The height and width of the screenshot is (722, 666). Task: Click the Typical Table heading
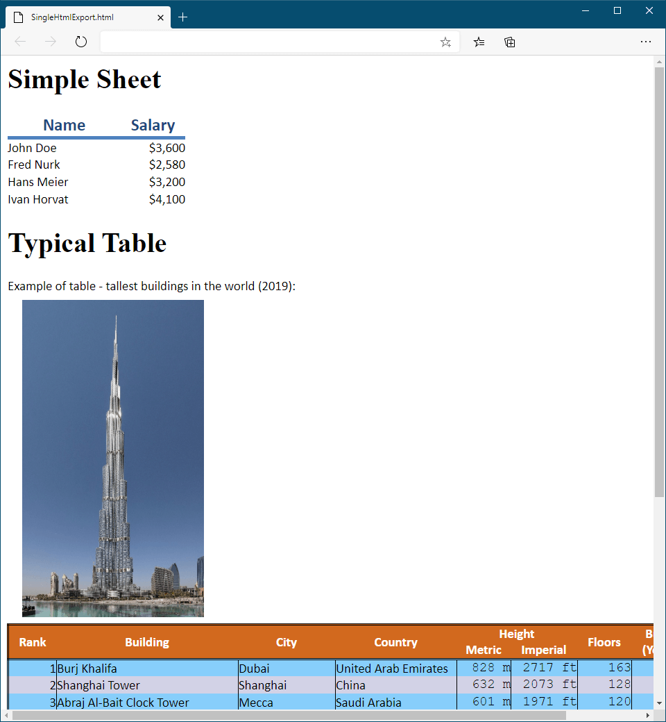(87, 243)
